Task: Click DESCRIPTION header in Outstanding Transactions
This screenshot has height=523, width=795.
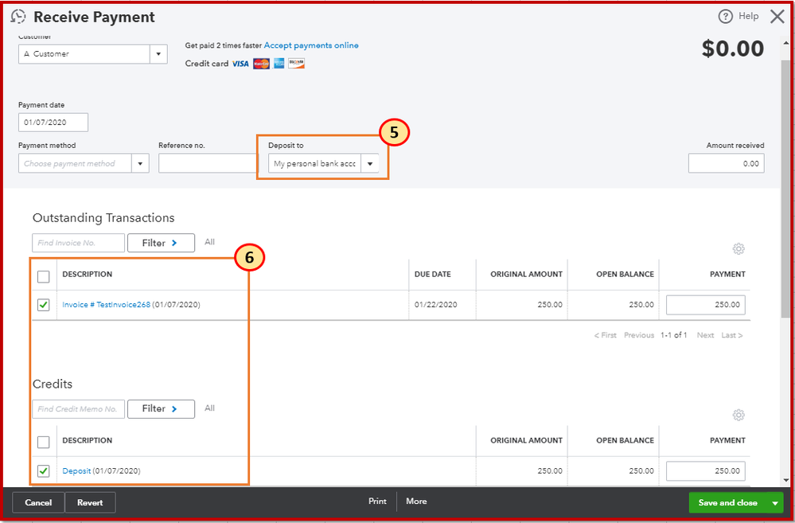Action: click(88, 275)
